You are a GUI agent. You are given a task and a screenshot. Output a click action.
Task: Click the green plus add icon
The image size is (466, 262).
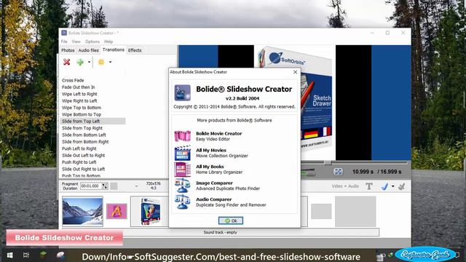point(80,62)
